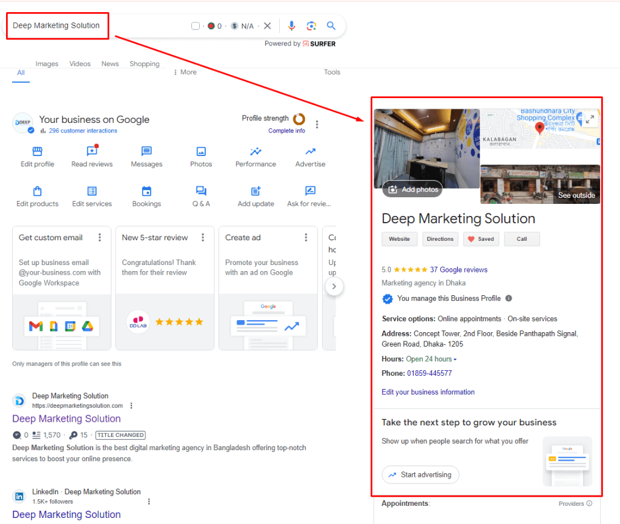Screen dimensions: 620x524
Task: Open Create ad card
Action: [x=268, y=288]
